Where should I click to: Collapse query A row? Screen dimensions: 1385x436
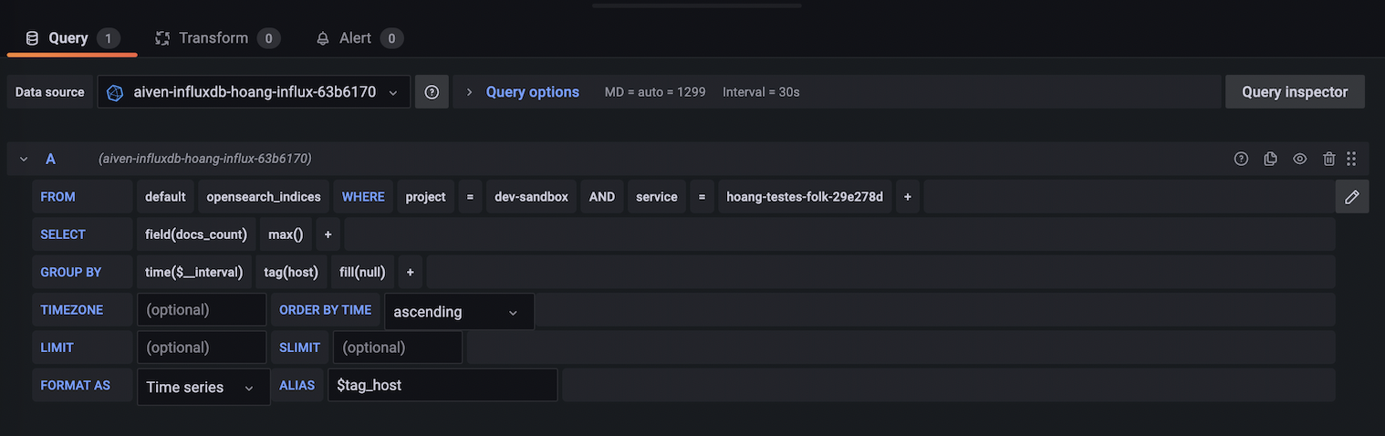click(25, 159)
